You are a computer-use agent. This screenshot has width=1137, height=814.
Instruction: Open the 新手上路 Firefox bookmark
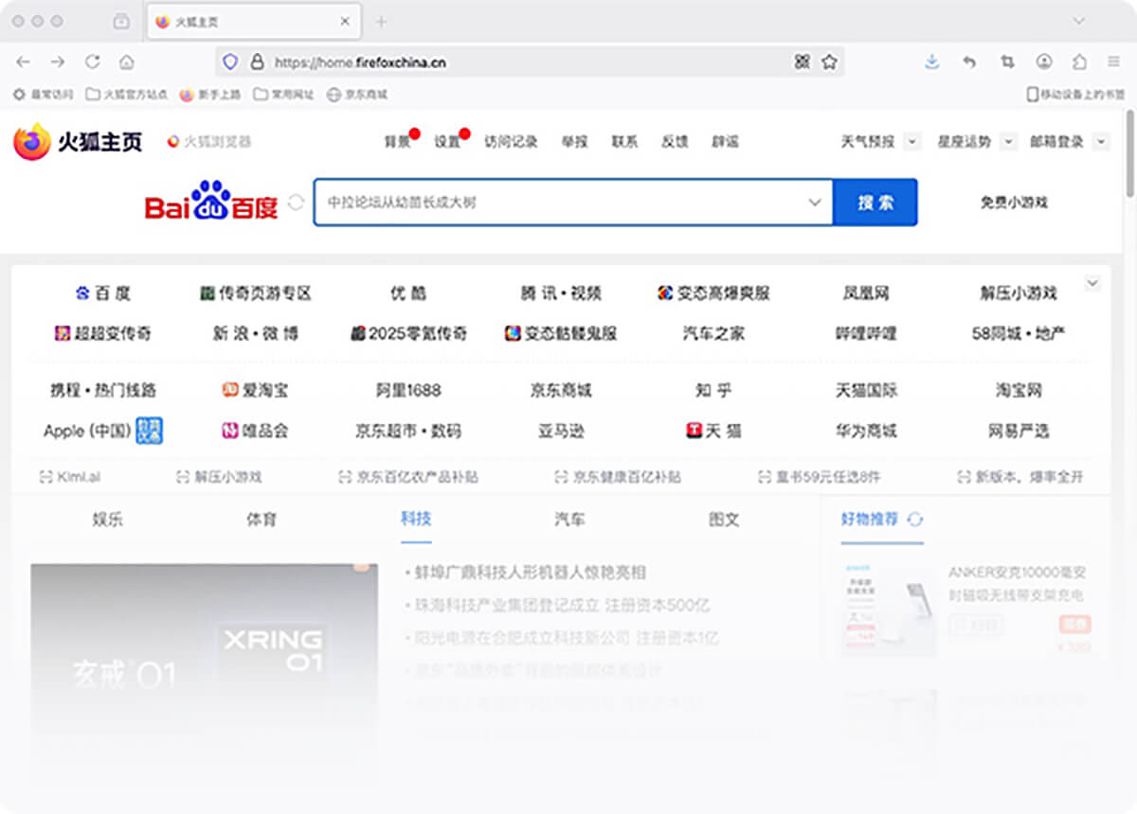pyautogui.click(x=210, y=95)
